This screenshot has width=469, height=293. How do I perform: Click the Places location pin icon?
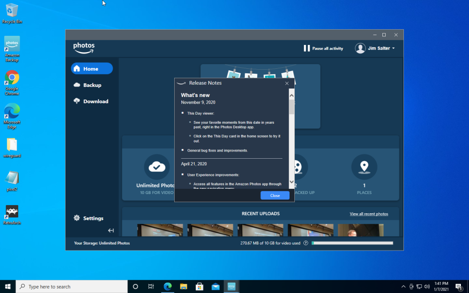pos(364,167)
